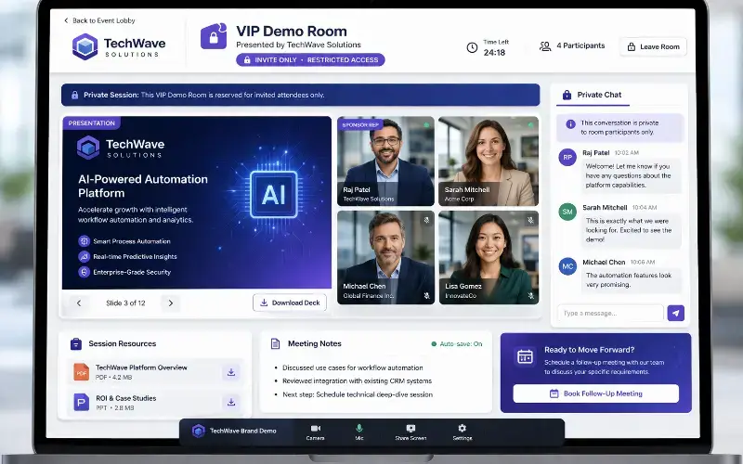Open the 4 Participants list
The height and width of the screenshot is (464, 743).
(x=572, y=45)
